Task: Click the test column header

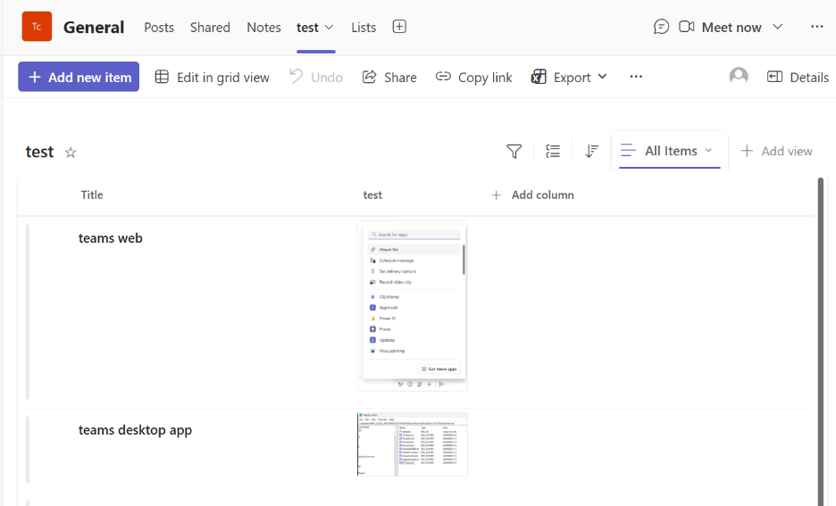Action: coord(372,195)
